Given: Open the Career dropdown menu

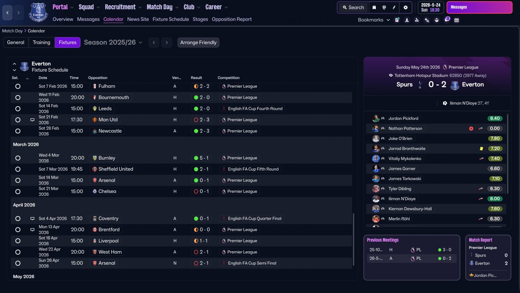Looking at the screenshot, I should click(x=217, y=7).
